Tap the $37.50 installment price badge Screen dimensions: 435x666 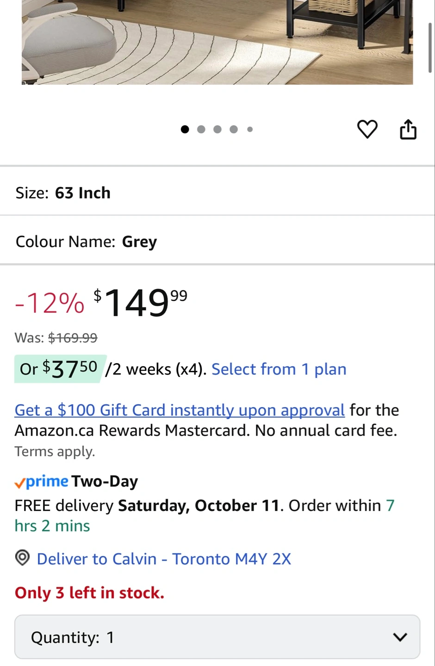60,369
